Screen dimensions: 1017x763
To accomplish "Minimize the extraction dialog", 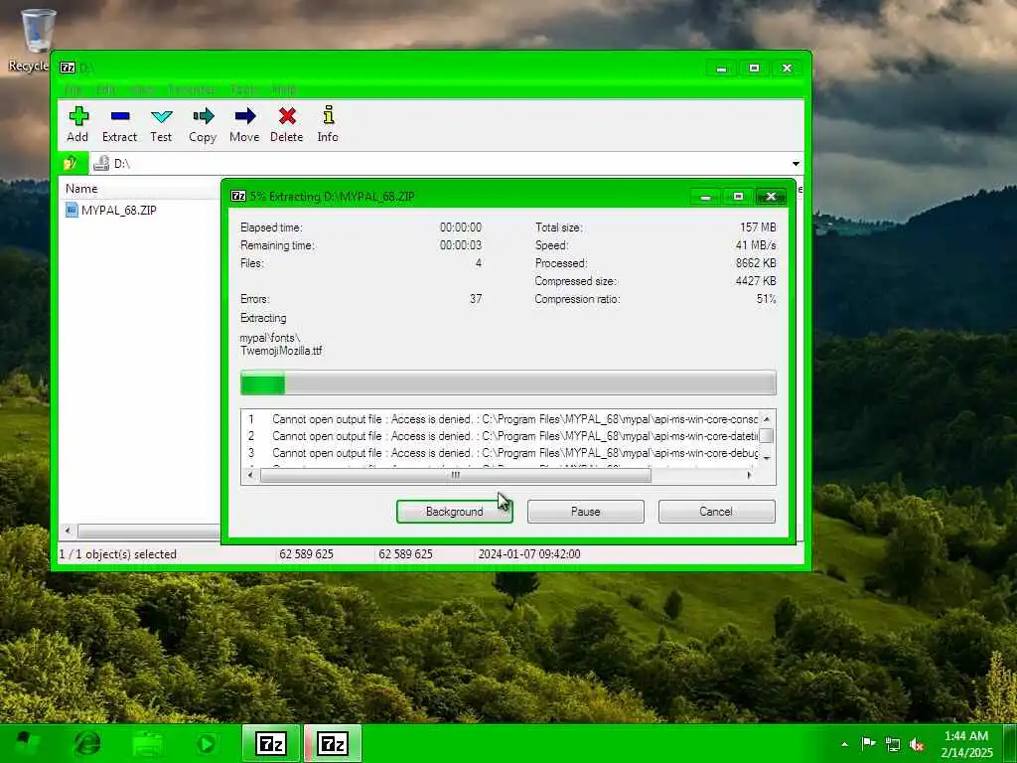I will tap(706, 196).
